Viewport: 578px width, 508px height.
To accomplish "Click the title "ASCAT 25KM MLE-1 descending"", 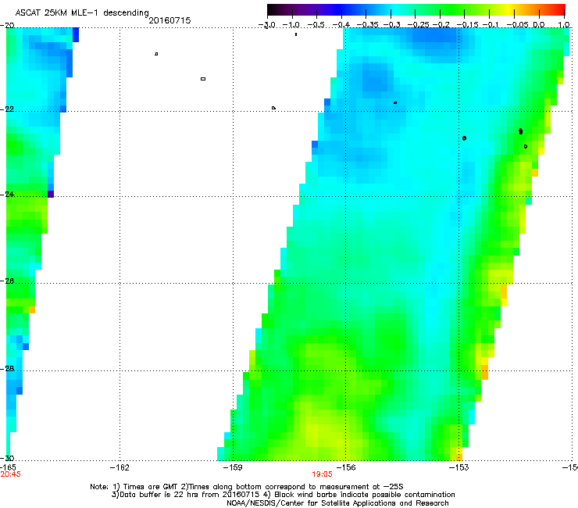I will (82, 13).
